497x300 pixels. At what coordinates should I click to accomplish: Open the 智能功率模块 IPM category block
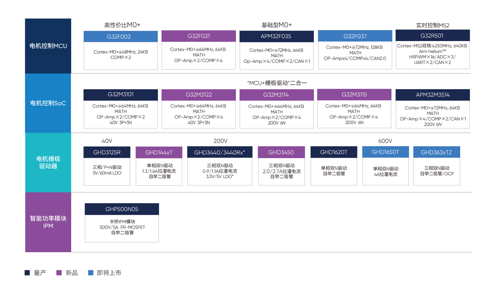point(48,222)
